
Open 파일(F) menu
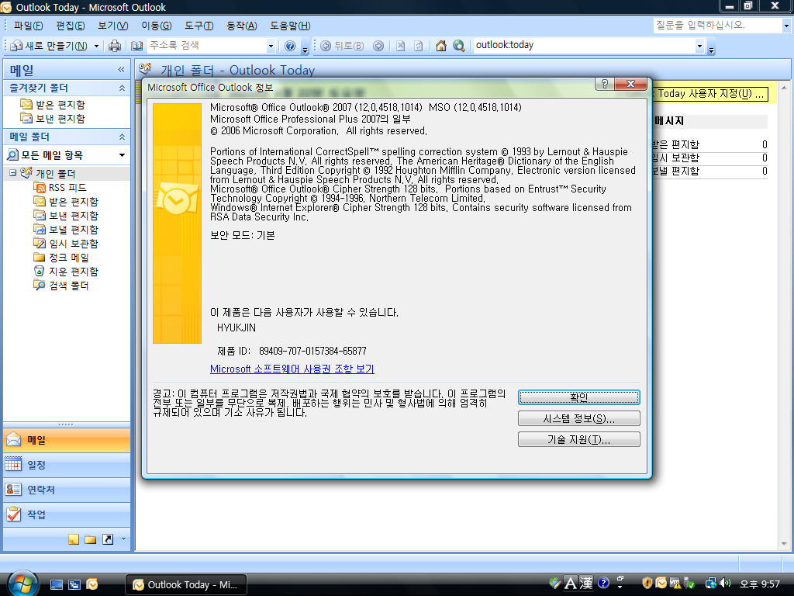tap(29, 26)
